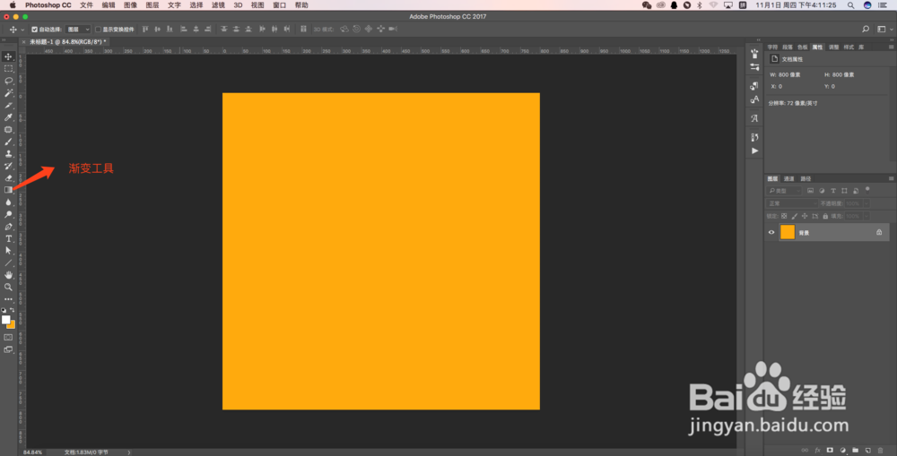Open the 滤镜 menu
Viewport: 897px width, 456px height.
(x=218, y=5)
